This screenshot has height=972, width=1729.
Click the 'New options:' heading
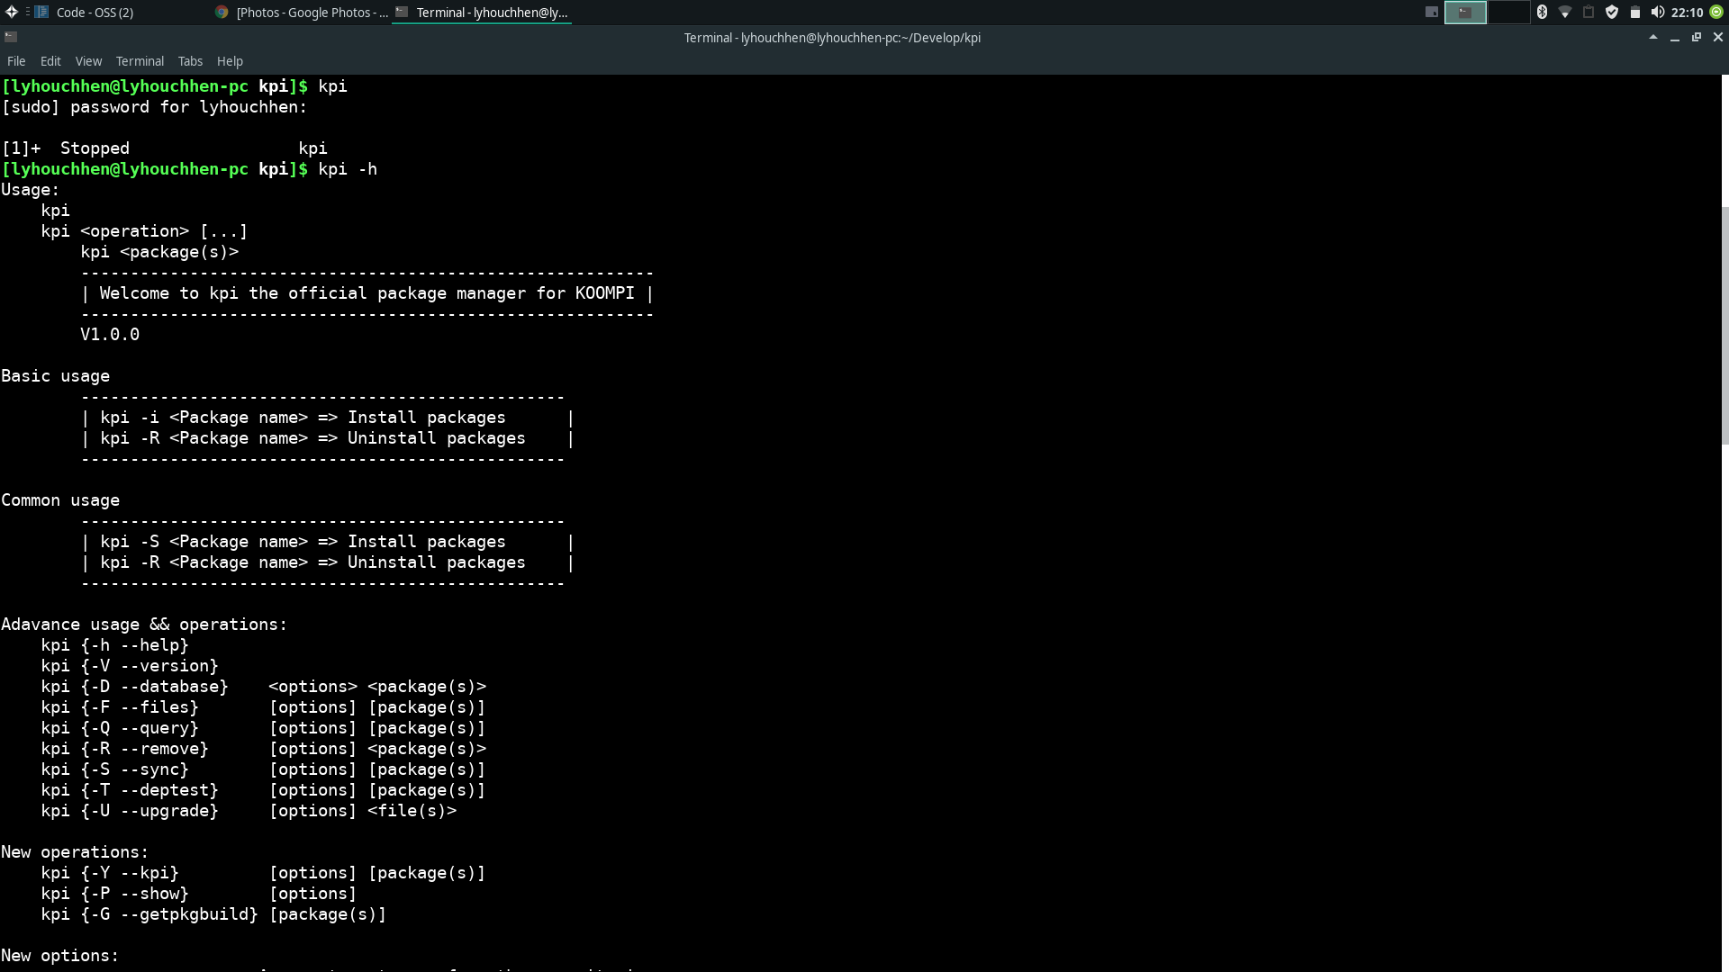(59, 956)
